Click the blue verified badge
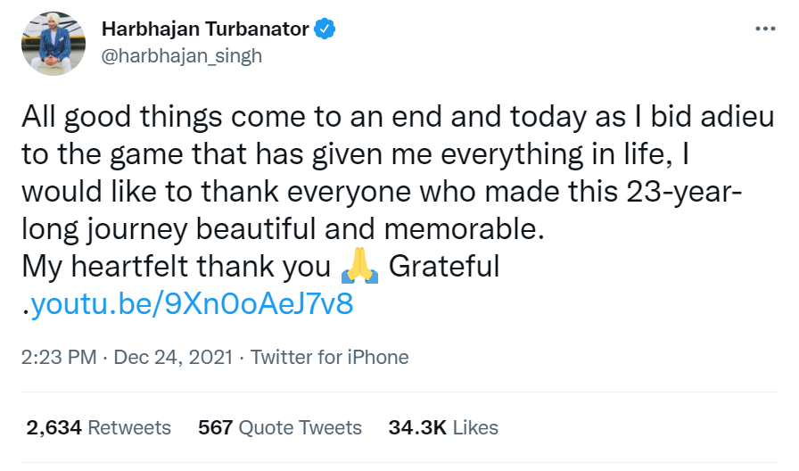The width and height of the screenshot is (799, 471). point(326,29)
